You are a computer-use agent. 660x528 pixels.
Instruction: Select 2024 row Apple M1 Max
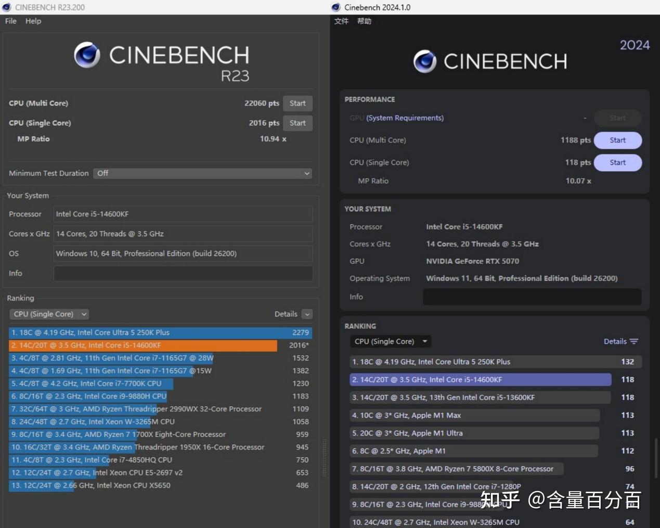pos(496,416)
